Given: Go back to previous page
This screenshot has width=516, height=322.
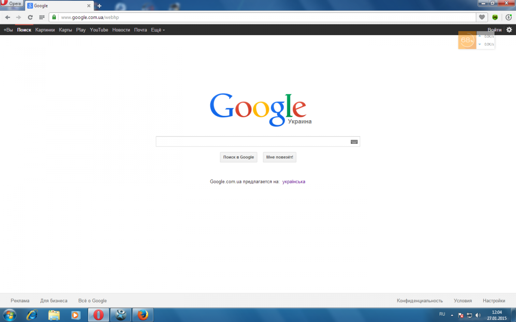Looking at the screenshot, I should click(x=7, y=17).
